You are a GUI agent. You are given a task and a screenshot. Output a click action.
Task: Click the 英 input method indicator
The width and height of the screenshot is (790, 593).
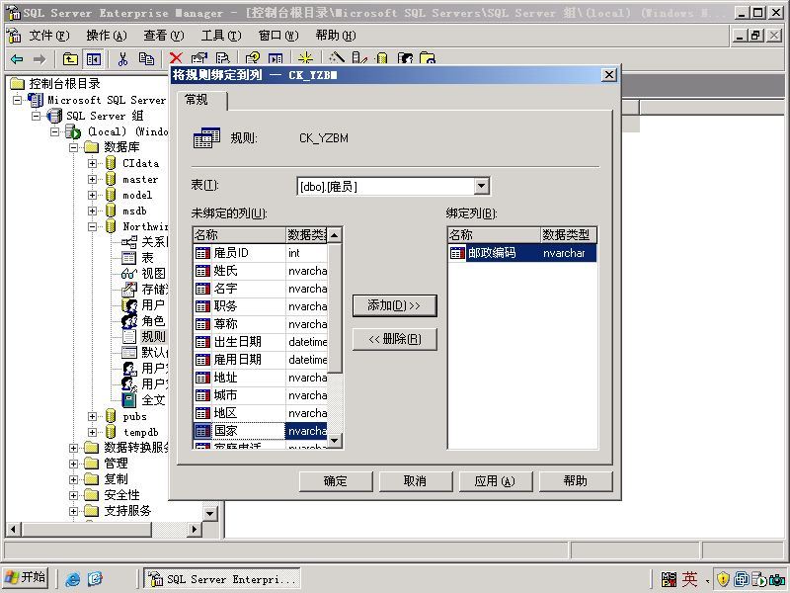pos(689,579)
